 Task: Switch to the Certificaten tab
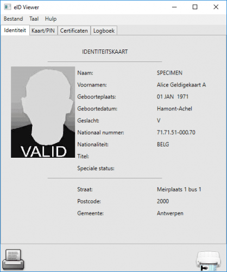tap(74, 30)
